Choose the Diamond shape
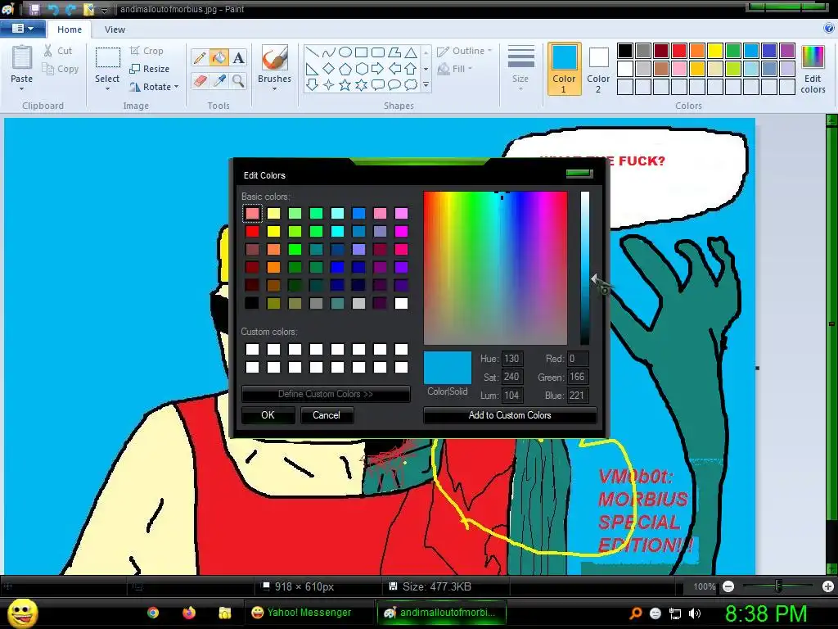The image size is (838, 629). point(329,69)
